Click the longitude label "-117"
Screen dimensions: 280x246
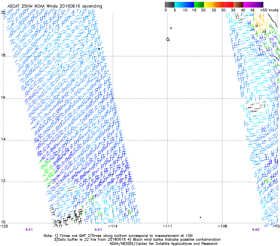(x=58, y=226)
